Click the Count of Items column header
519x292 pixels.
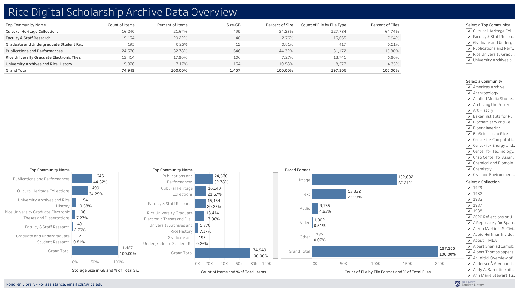[121, 25]
